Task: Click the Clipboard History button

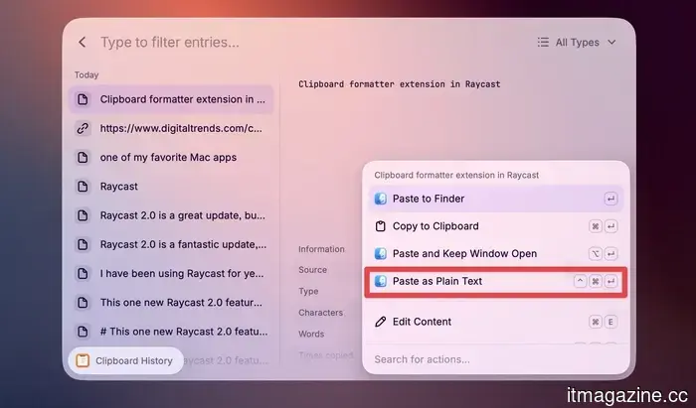Action: tap(125, 360)
